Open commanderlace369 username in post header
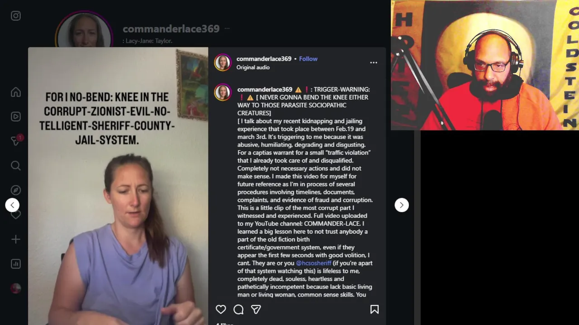579x325 pixels. coord(264,59)
